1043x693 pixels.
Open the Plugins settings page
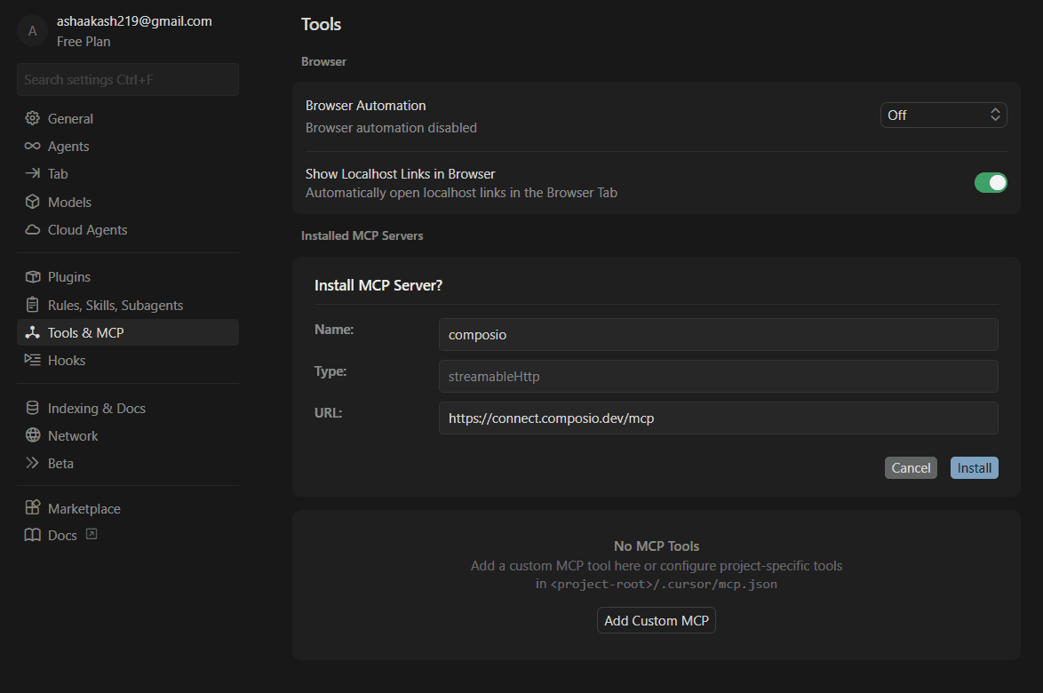coord(128,276)
